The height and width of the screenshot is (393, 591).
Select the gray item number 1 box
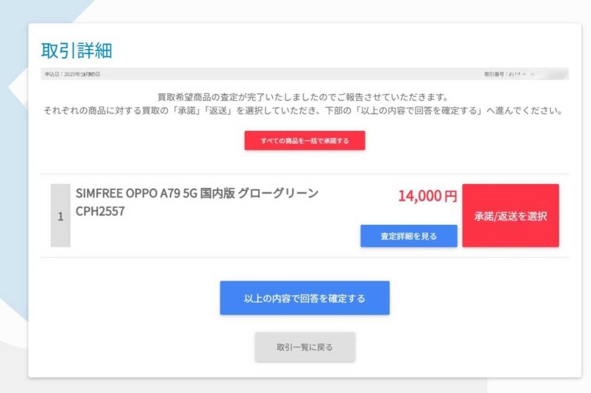tap(61, 216)
